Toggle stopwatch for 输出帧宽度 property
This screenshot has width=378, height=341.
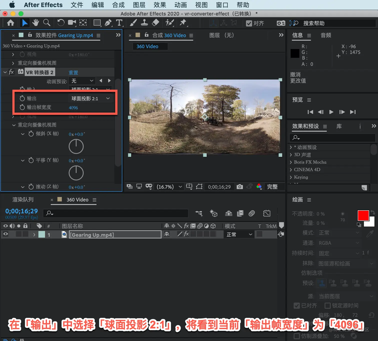click(x=22, y=107)
